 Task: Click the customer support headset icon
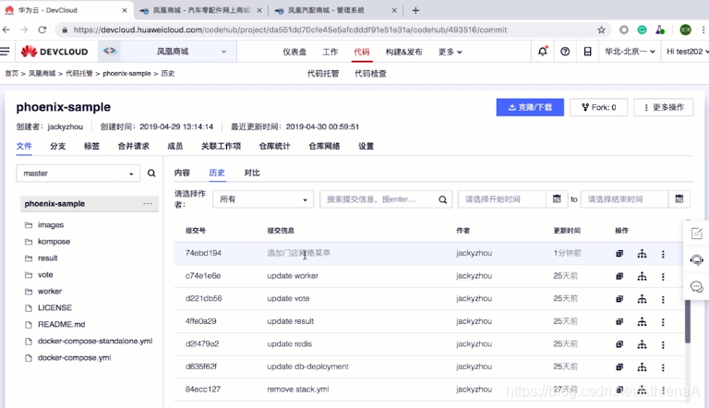696,260
